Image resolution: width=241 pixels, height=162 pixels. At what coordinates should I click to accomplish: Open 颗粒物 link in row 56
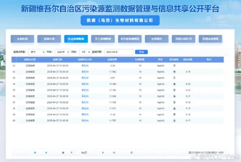tap(85, 96)
